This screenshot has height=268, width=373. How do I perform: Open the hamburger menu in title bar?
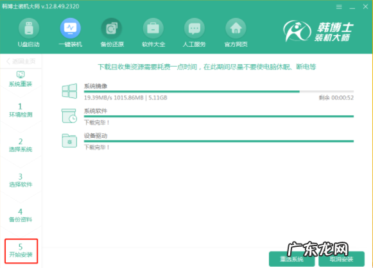(339, 7)
